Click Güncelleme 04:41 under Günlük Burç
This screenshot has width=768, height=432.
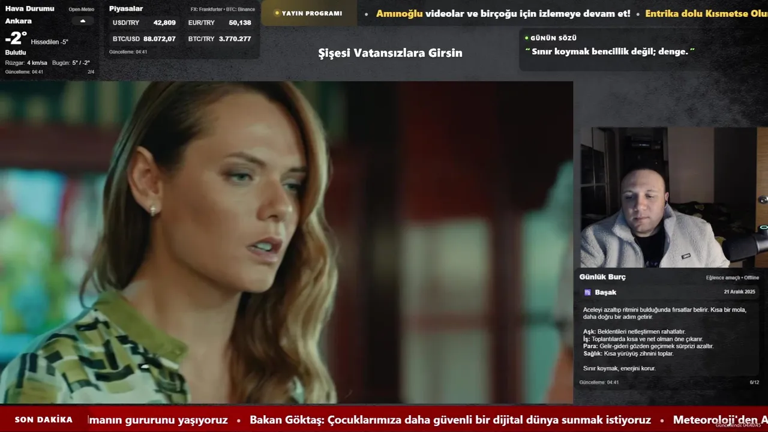click(599, 382)
